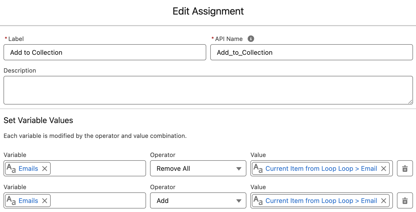
Task: Open the Remove All operator dropdown
Action: 198,169
